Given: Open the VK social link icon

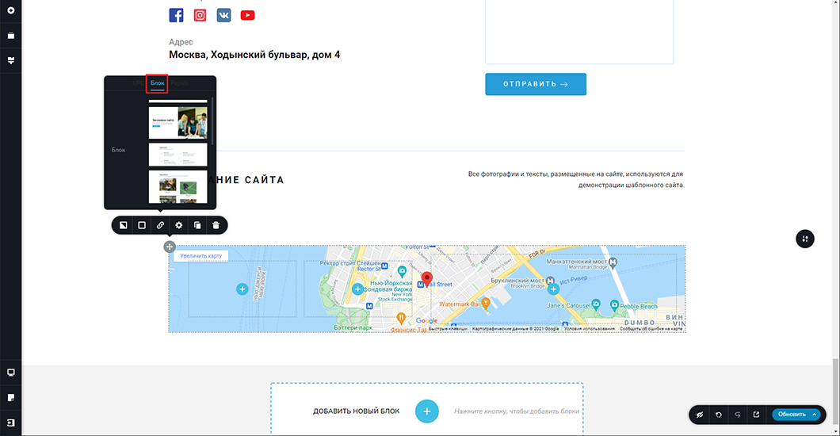Looking at the screenshot, I should (224, 15).
